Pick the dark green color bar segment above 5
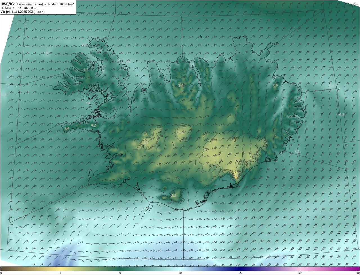360x275 pixels. (120, 269)
